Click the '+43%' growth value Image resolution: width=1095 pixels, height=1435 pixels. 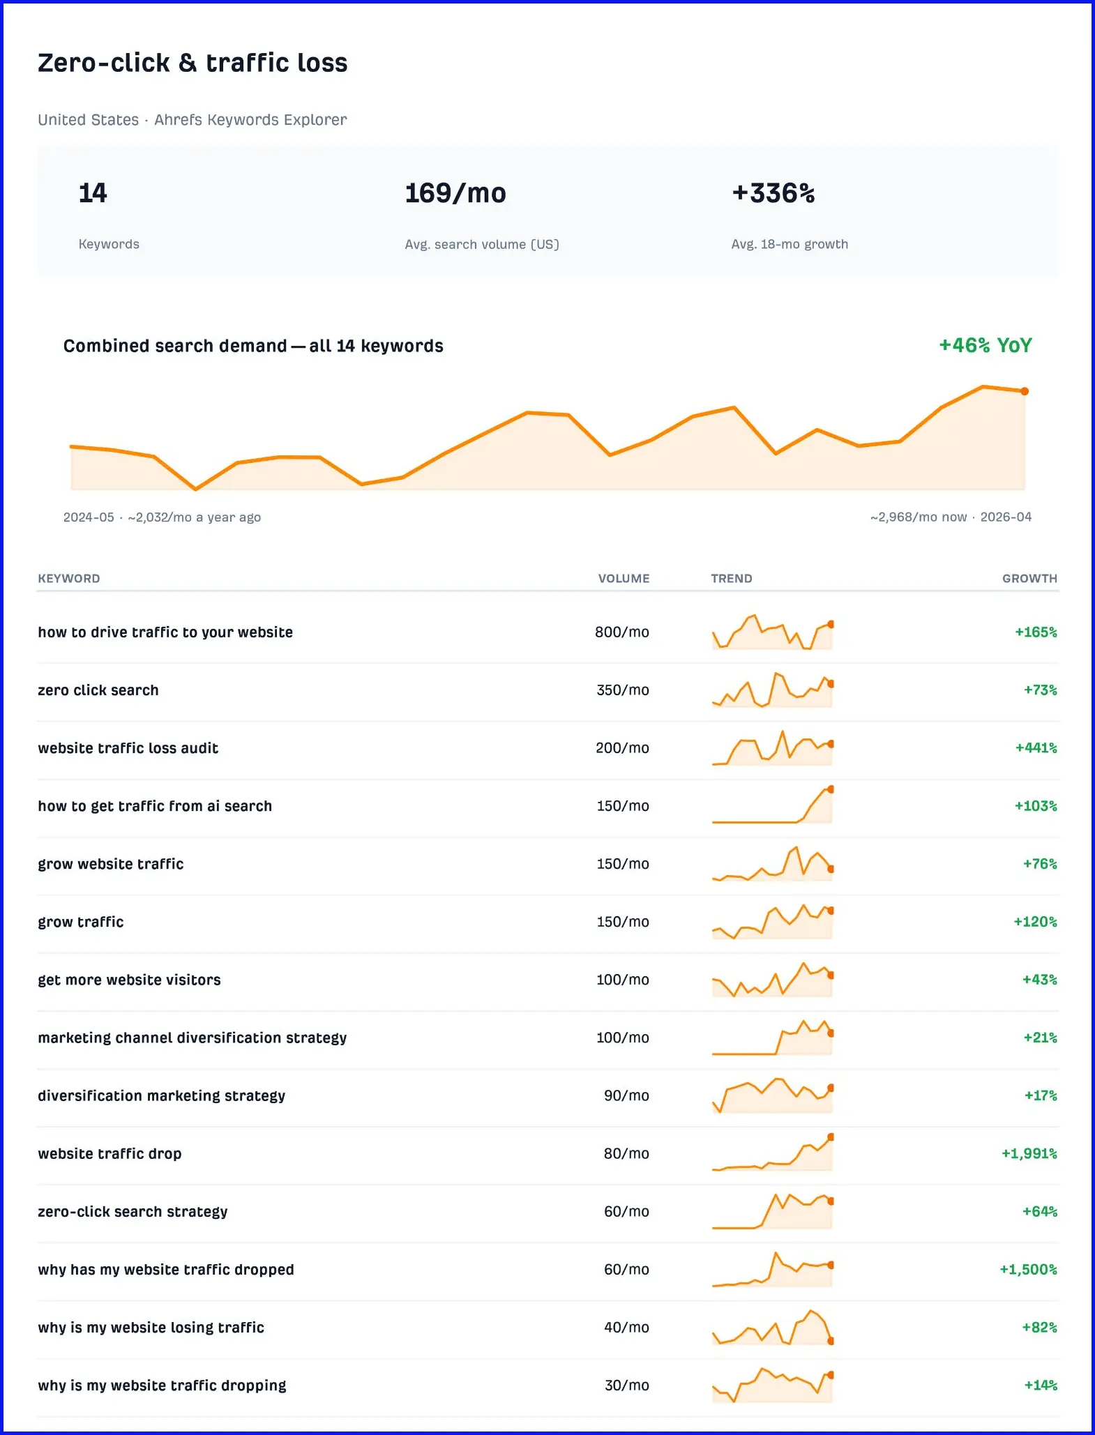(x=1040, y=980)
